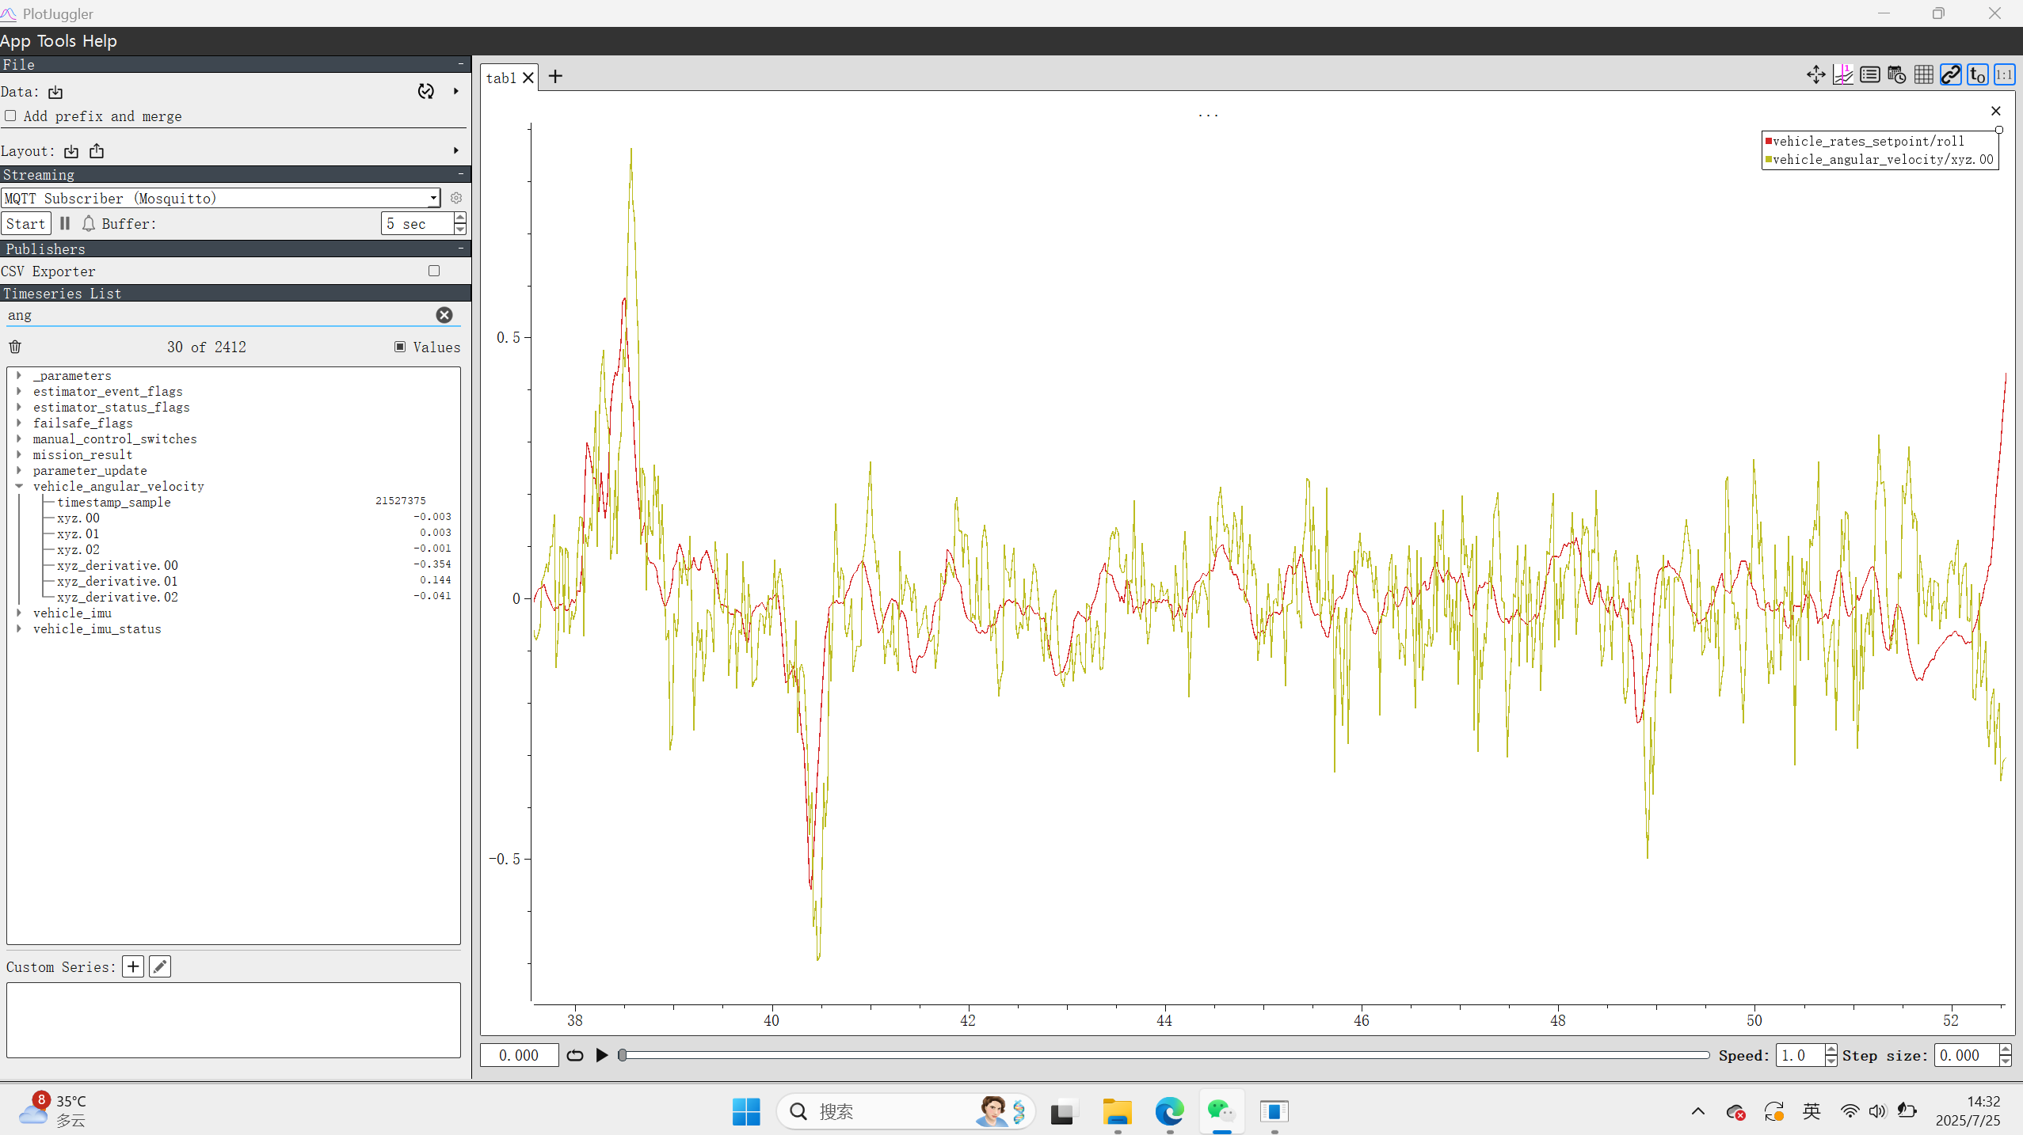This screenshot has height=1135, width=2023.
Task: Expand estimator_event_flags node
Action: tap(19, 392)
